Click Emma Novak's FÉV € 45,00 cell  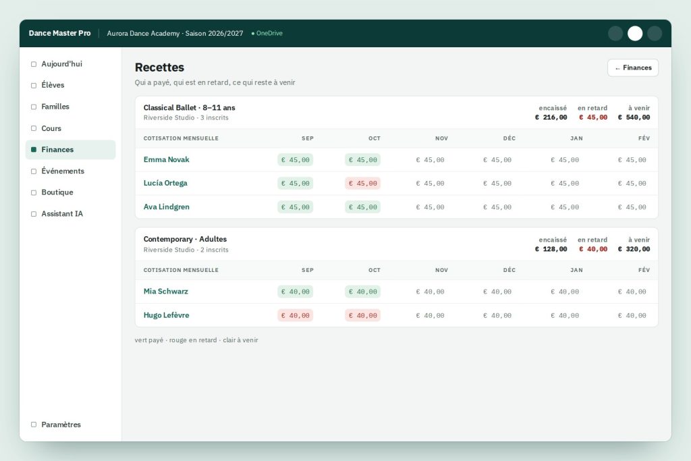click(x=632, y=160)
